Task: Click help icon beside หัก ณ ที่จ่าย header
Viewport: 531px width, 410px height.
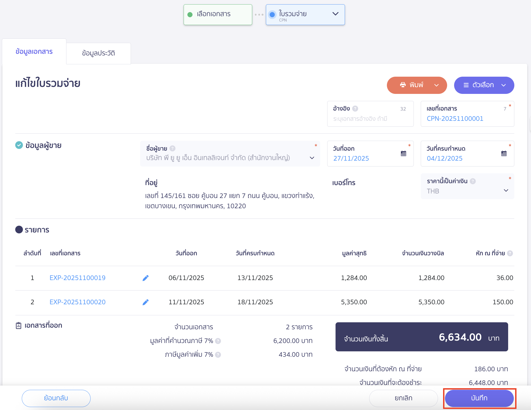Action: click(510, 253)
